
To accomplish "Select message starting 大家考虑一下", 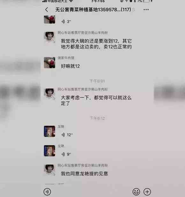I will tap(96, 101).
